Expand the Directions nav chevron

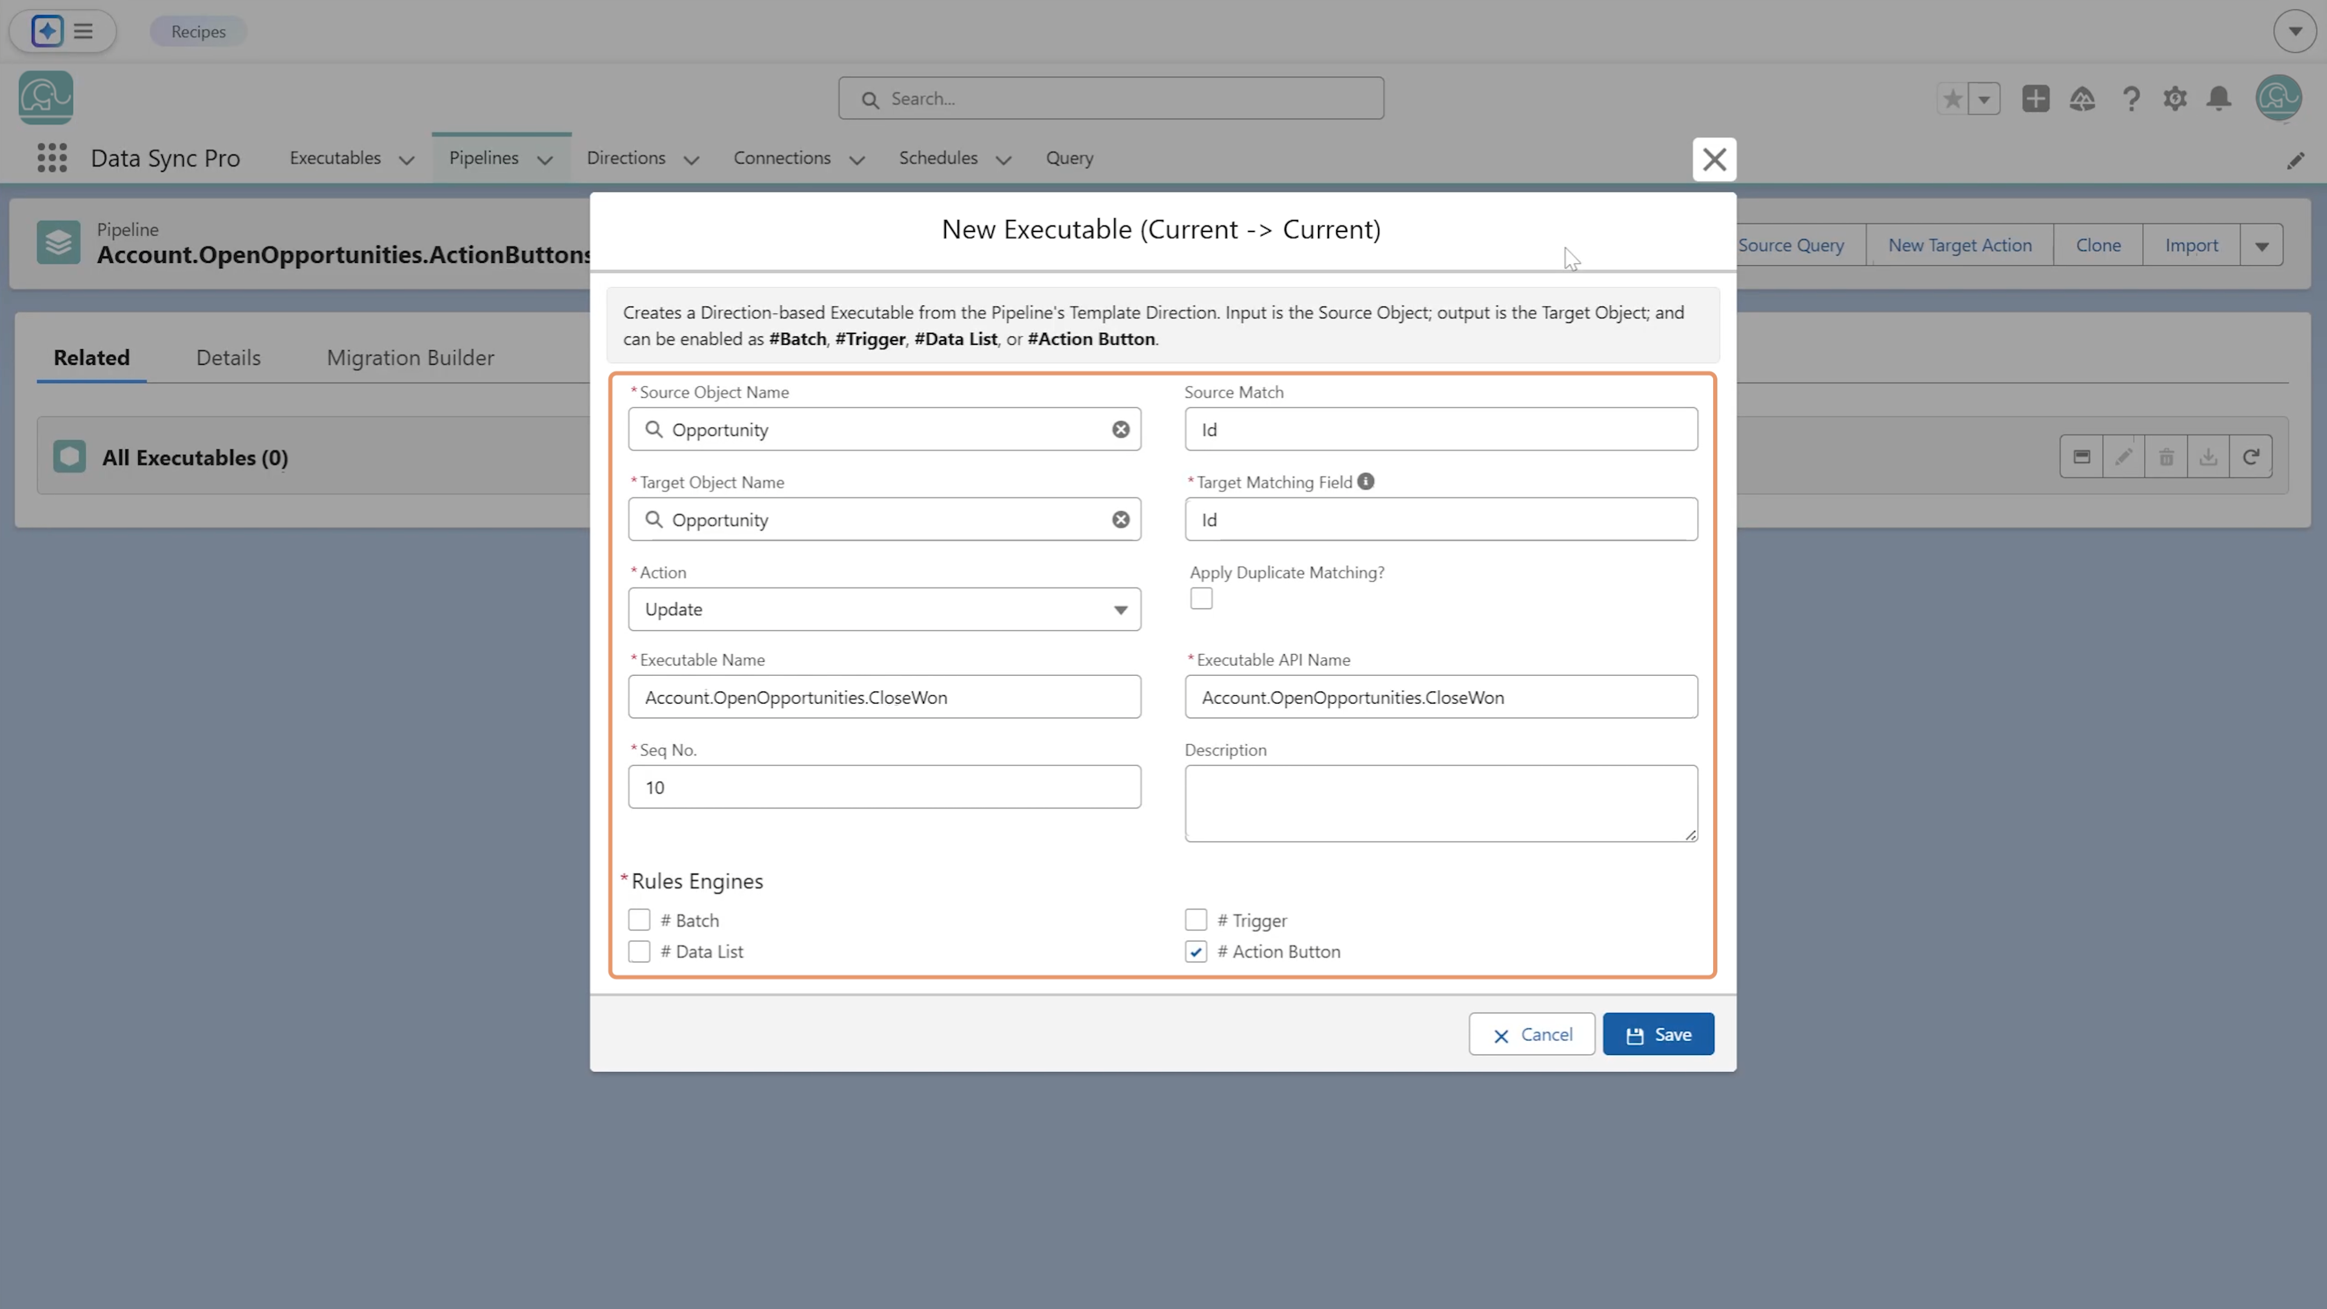[691, 160]
